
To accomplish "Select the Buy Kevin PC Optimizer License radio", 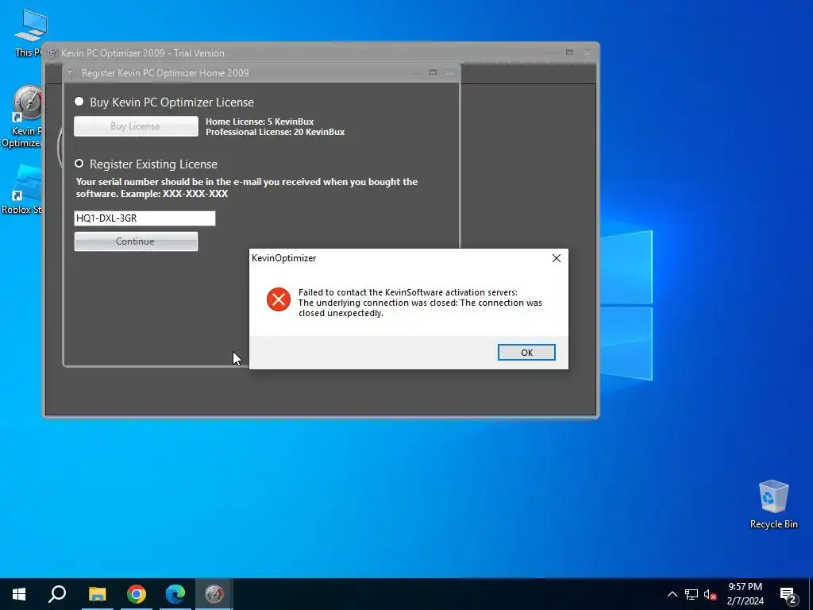I will pyautogui.click(x=79, y=102).
